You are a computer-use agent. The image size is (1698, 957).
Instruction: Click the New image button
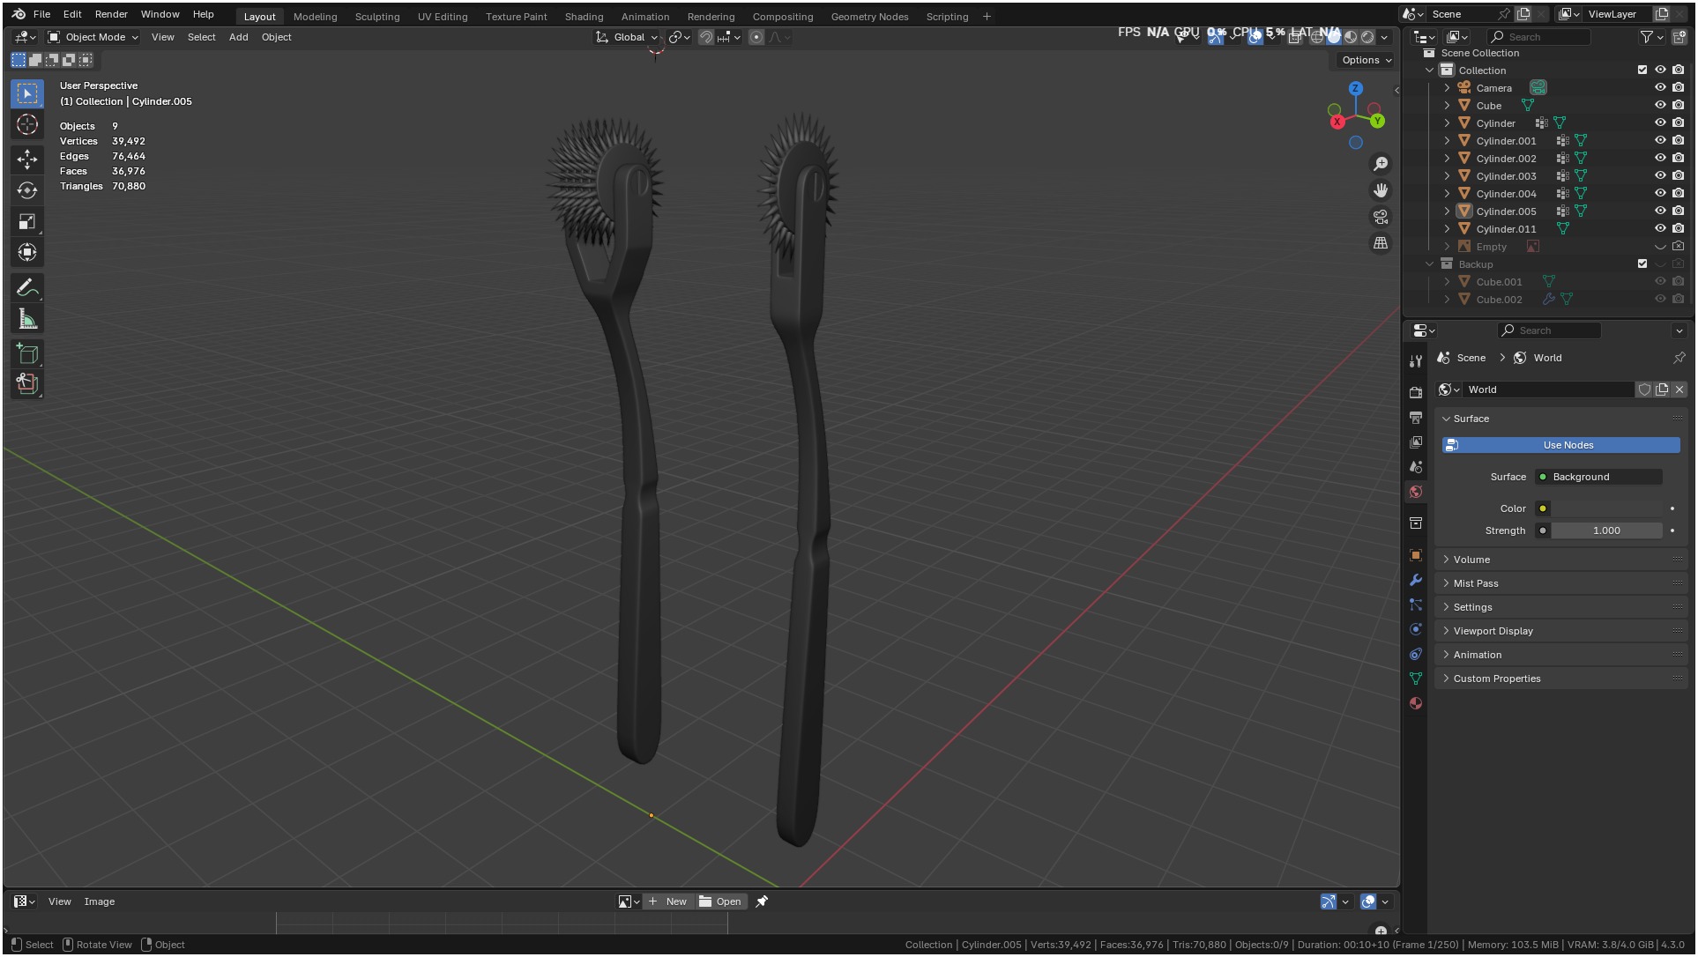pos(667,901)
